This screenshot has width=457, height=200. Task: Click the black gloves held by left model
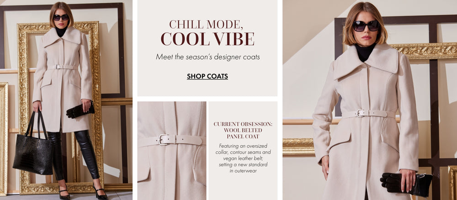click(x=79, y=111)
